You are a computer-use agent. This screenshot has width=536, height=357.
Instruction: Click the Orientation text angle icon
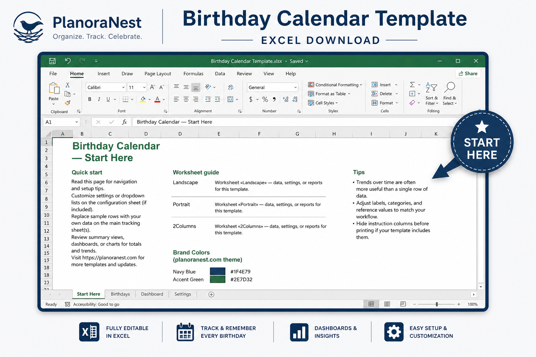tap(208, 87)
